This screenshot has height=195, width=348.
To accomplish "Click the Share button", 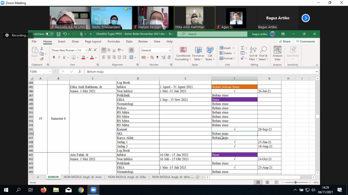I will [x=285, y=41].
